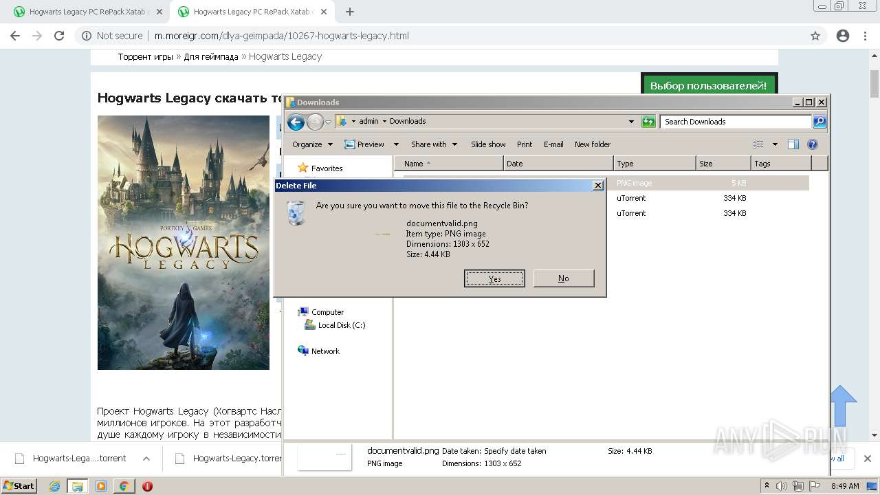Select Favorites in navigation pane
The width and height of the screenshot is (880, 495).
[x=320, y=168]
